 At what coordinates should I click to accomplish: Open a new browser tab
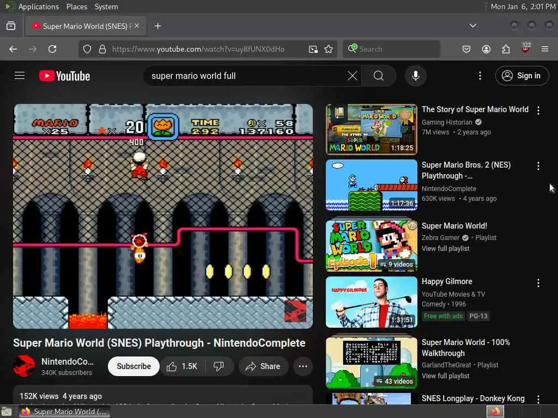coord(157,26)
